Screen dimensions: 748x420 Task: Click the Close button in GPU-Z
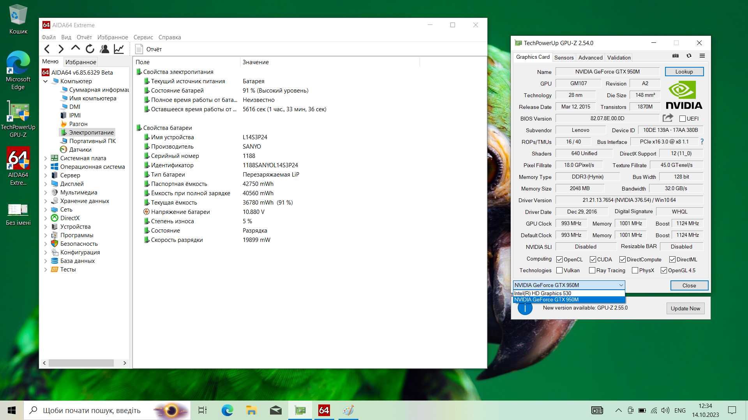[x=689, y=285]
